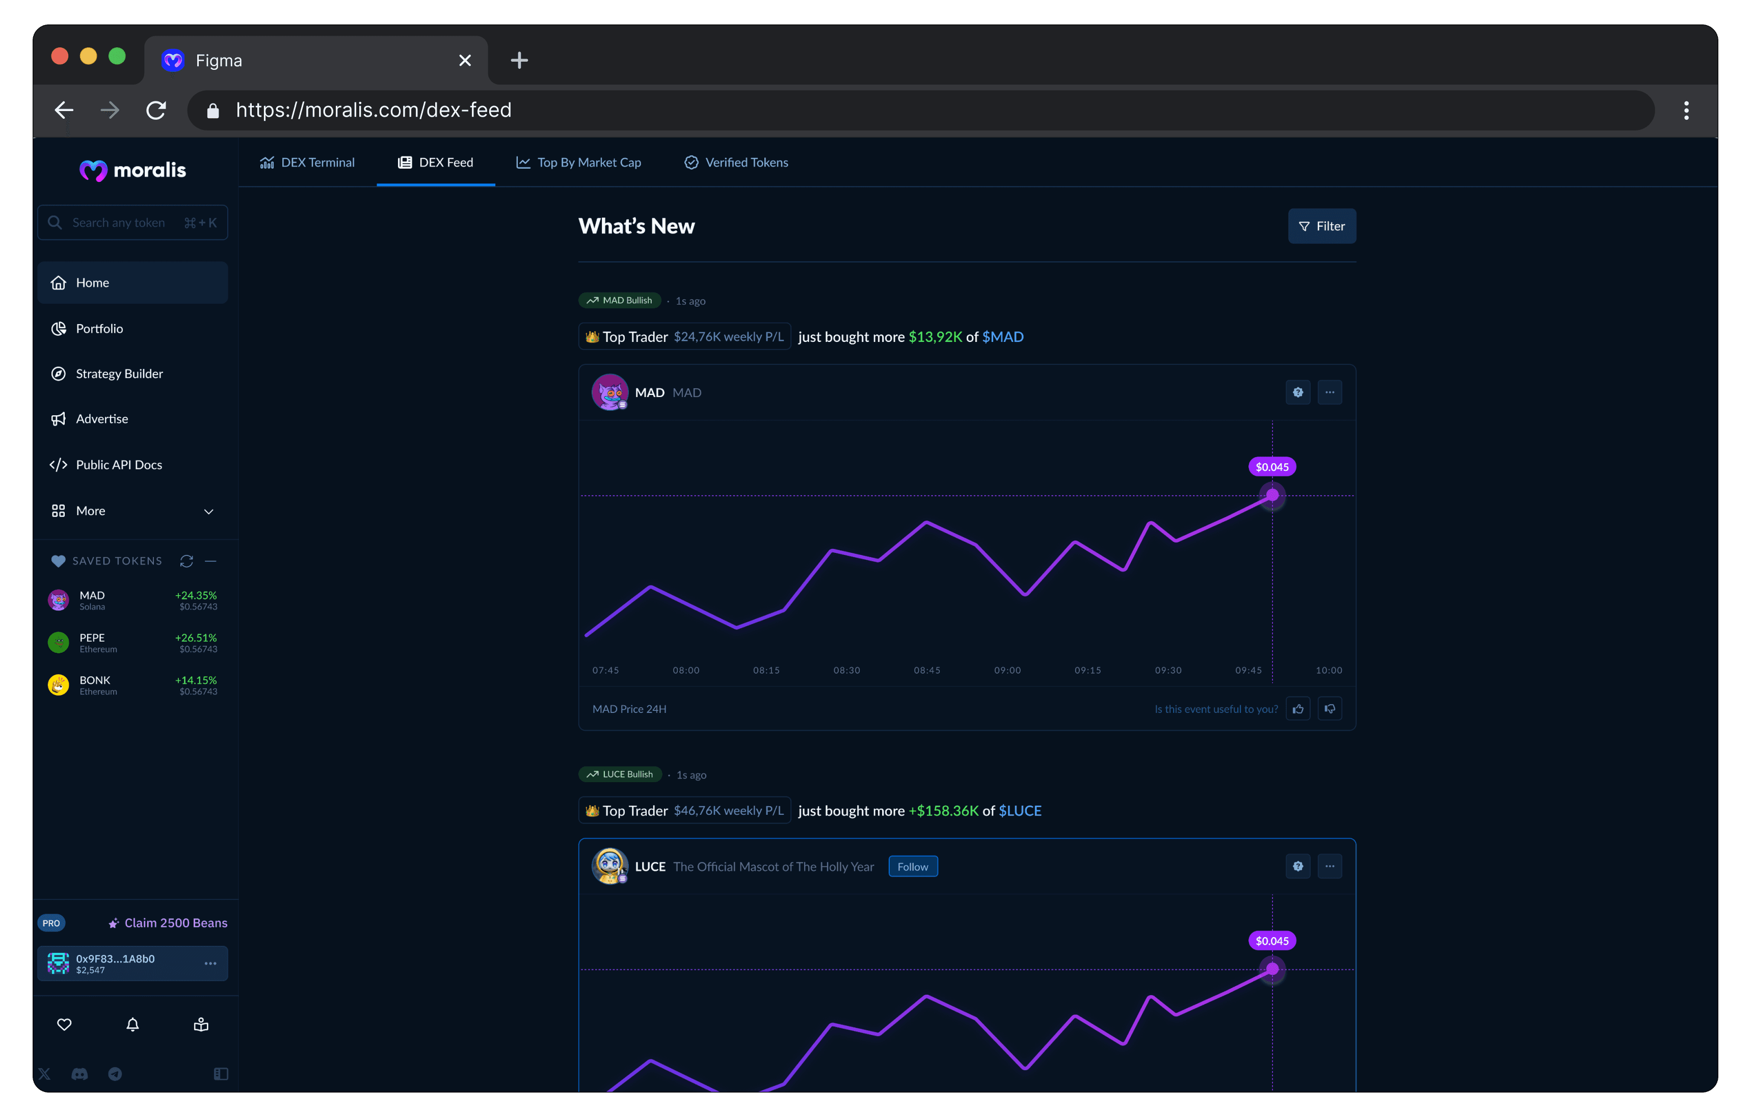This screenshot has height=1117, width=1753.
Task: Refresh the Saved Tokens list
Action: click(x=187, y=561)
